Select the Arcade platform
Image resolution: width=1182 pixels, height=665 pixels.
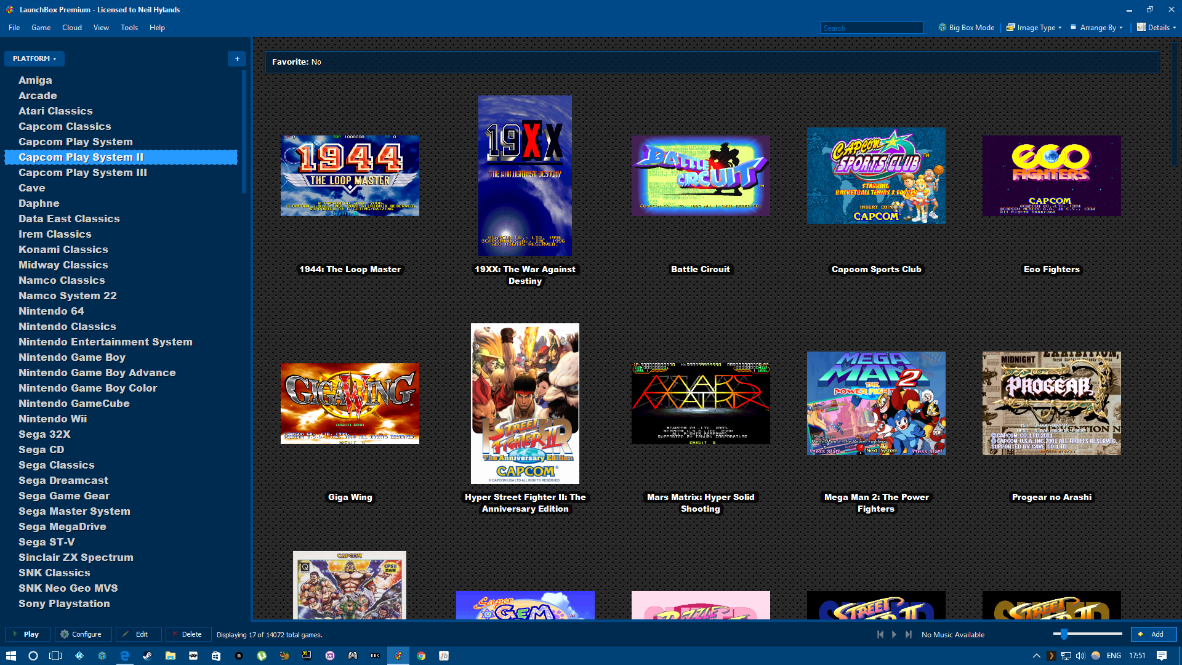38,95
